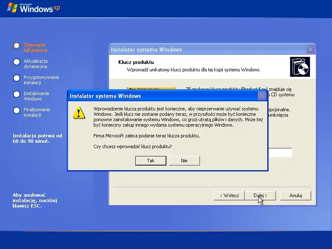Select the Aktualizacja dynamiczna step bullet
The height and width of the screenshot is (249, 332).
tap(17, 62)
